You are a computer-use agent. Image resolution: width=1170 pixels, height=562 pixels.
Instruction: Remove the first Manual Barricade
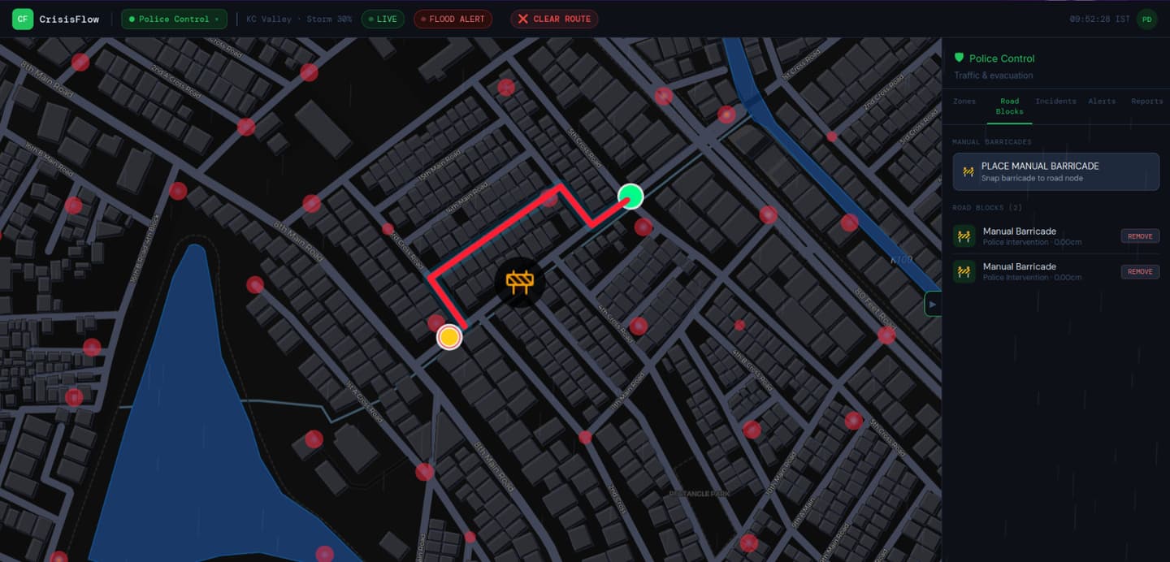(x=1140, y=236)
